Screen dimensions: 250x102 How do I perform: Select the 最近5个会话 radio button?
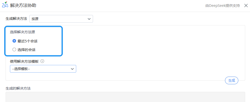14,41
